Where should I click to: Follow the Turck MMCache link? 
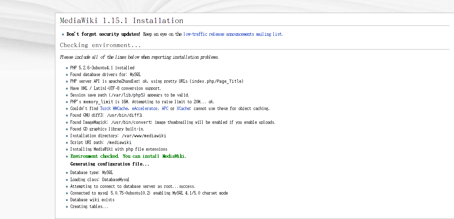(x=114, y=109)
